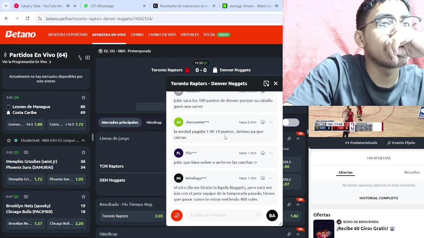Image resolution: width=424 pixels, height=238 pixels.
Task: Click the red share-bet chat button
Action: pos(177,216)
